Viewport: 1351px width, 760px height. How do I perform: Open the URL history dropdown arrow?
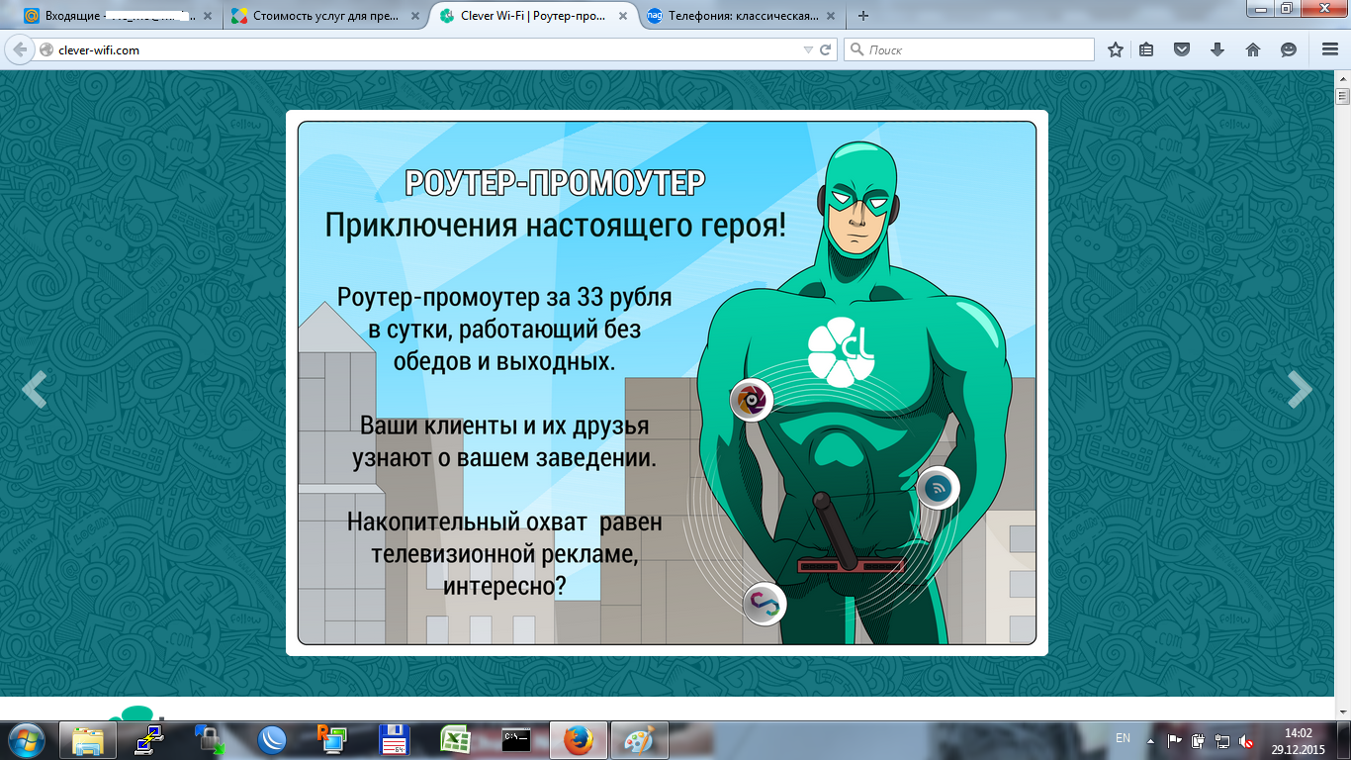pyautogui.click(x=808, y=49)
